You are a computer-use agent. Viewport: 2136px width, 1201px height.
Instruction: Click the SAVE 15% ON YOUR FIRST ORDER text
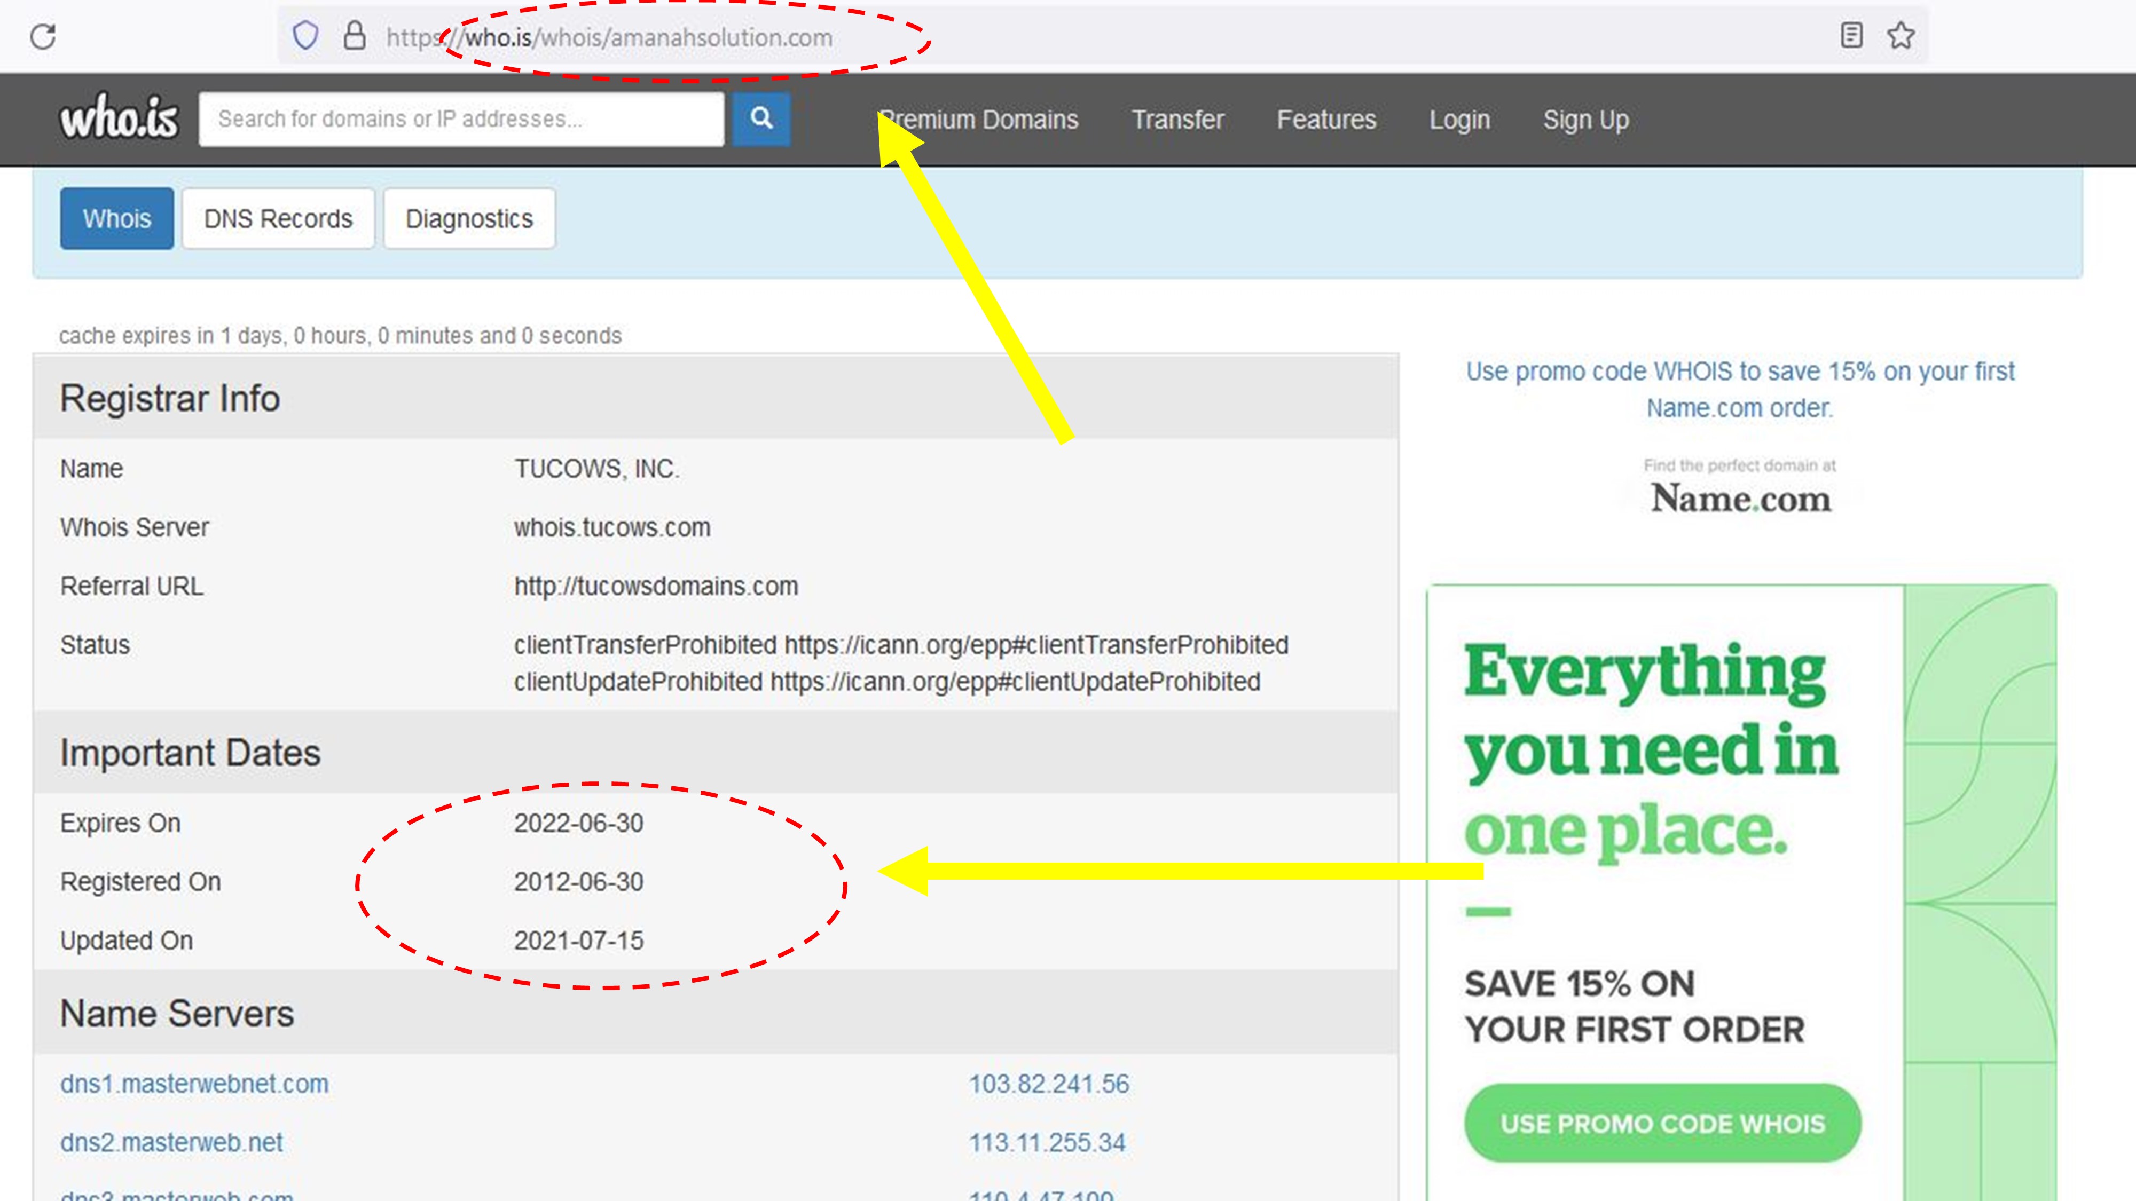(x=1635, y=1006)
